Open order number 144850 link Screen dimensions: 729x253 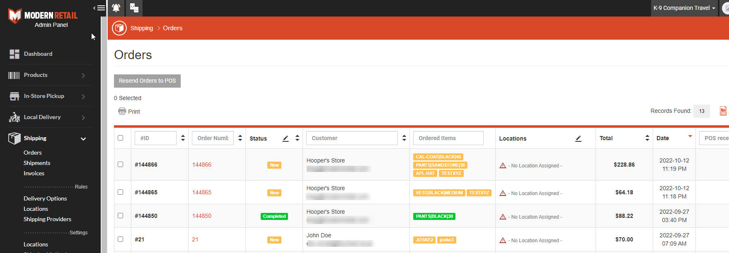[x=202, y=216]
